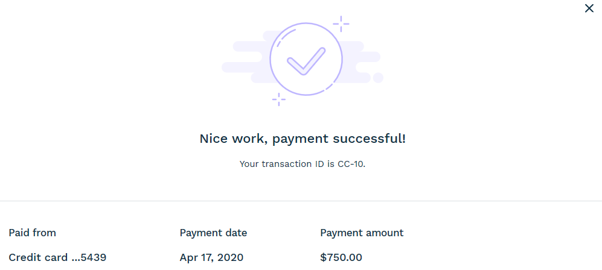Select the CC-10 transaction ID code
The width and height of the screenshot is (602, 270).
[x=351, y=164]
